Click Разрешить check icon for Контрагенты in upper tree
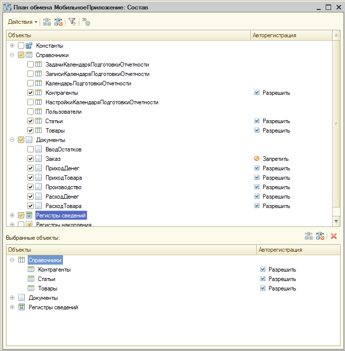This screenshot has width=345, height=351. click(257, 92)
